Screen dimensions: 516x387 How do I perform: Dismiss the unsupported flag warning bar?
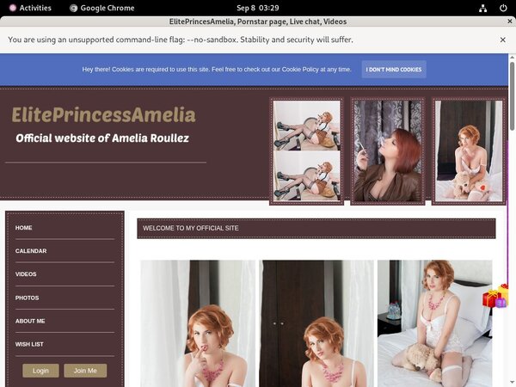[503, 40]
